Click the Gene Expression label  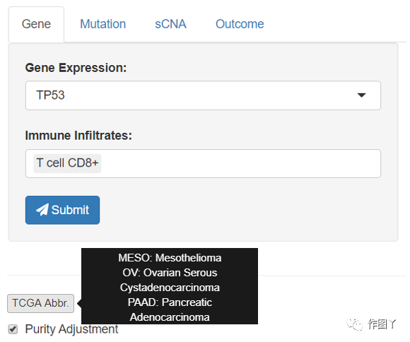76,68
